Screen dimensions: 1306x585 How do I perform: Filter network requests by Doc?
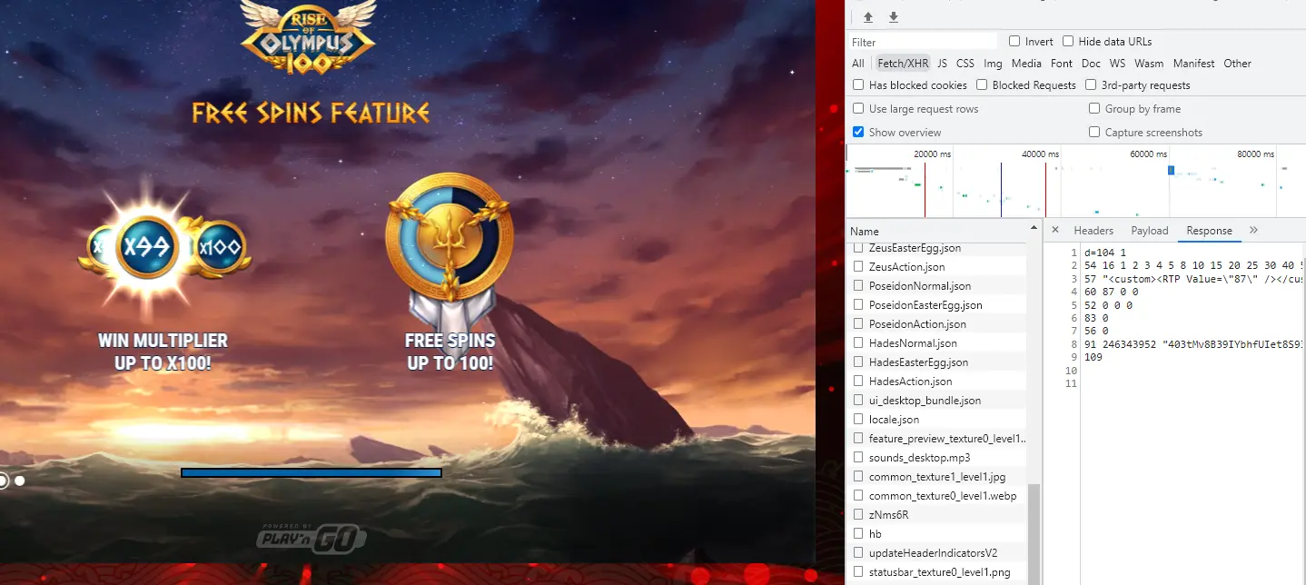point(1091,64)
